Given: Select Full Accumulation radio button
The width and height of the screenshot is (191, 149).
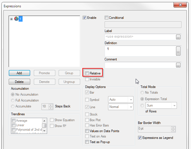Looking at the screenshot, I should [x=13, y=100].
